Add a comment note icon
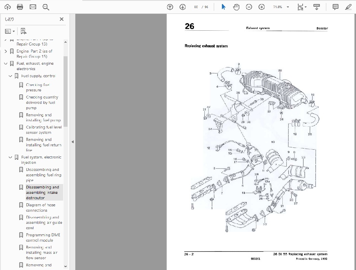 pyautogui.click(x=335, y=7)
